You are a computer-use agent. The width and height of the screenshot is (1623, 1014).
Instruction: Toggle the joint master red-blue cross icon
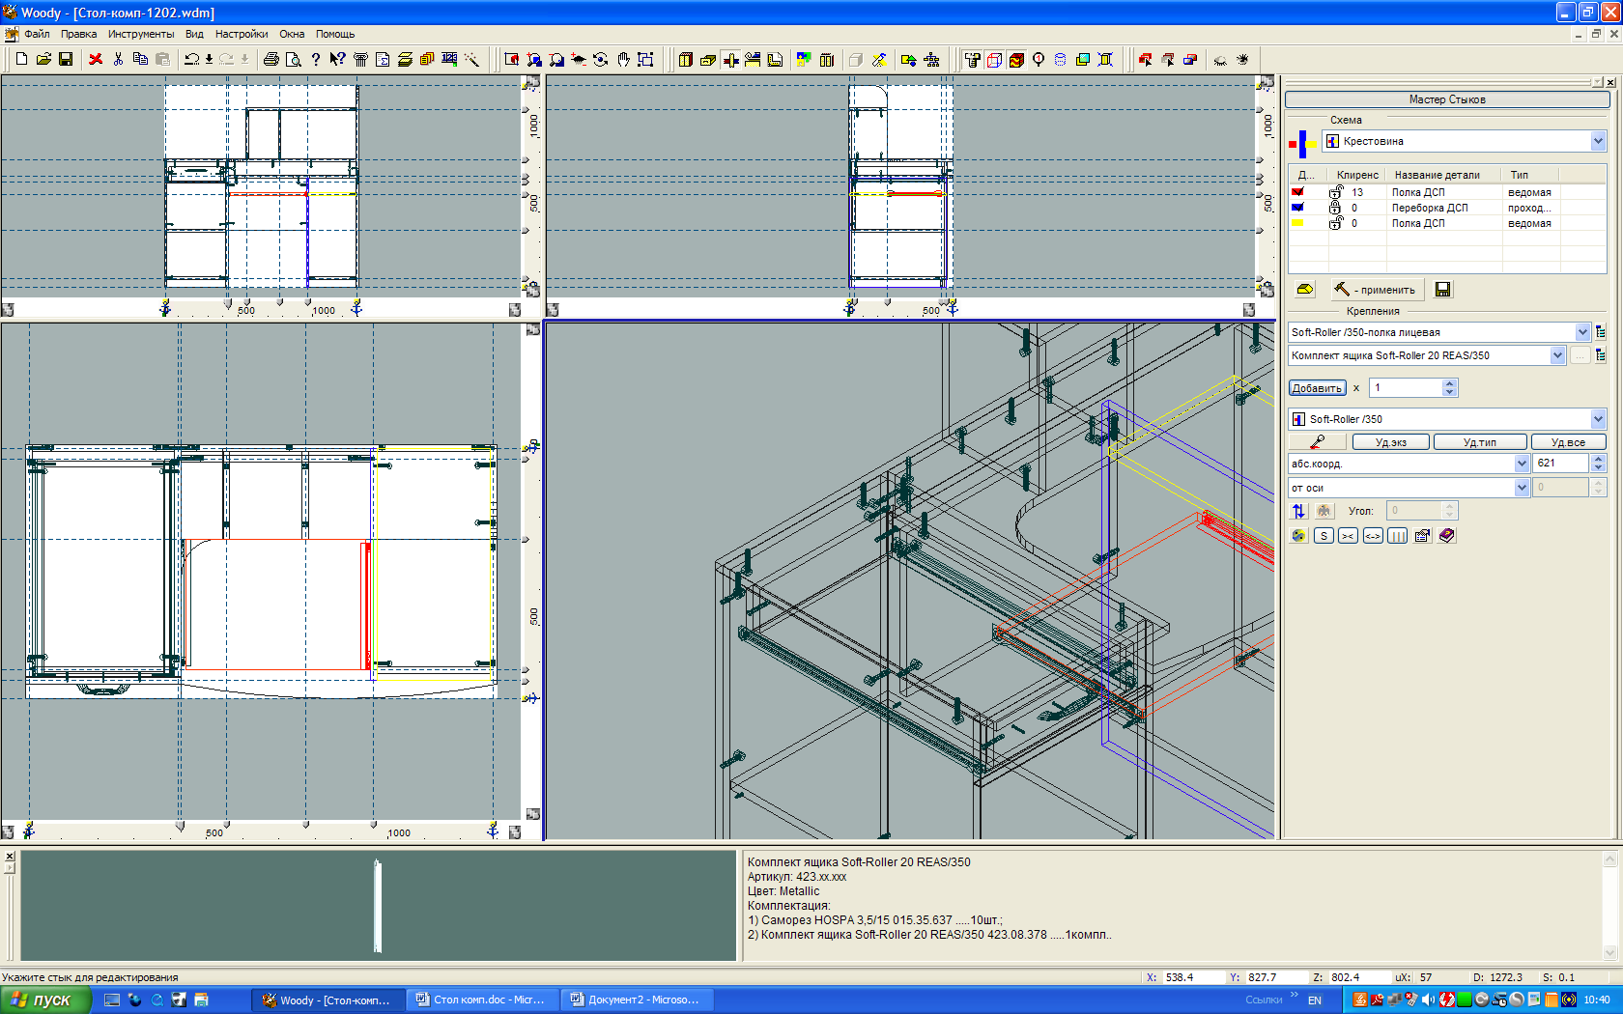click(x=730, y=59)
